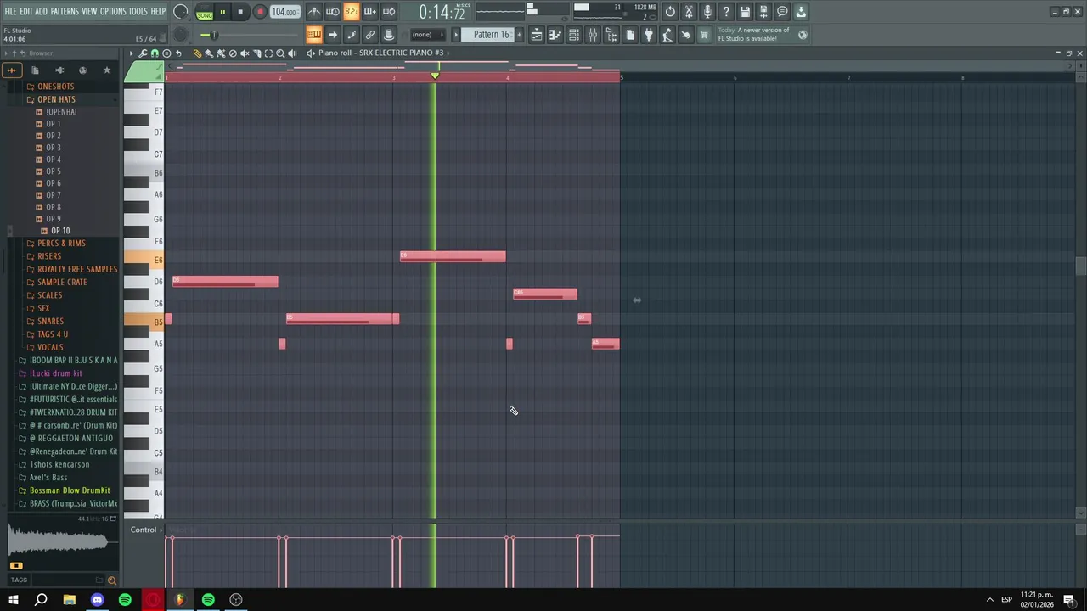Select the Delete tool in piano roll
Screen dimensions: 1087x611
coord(233,53)
